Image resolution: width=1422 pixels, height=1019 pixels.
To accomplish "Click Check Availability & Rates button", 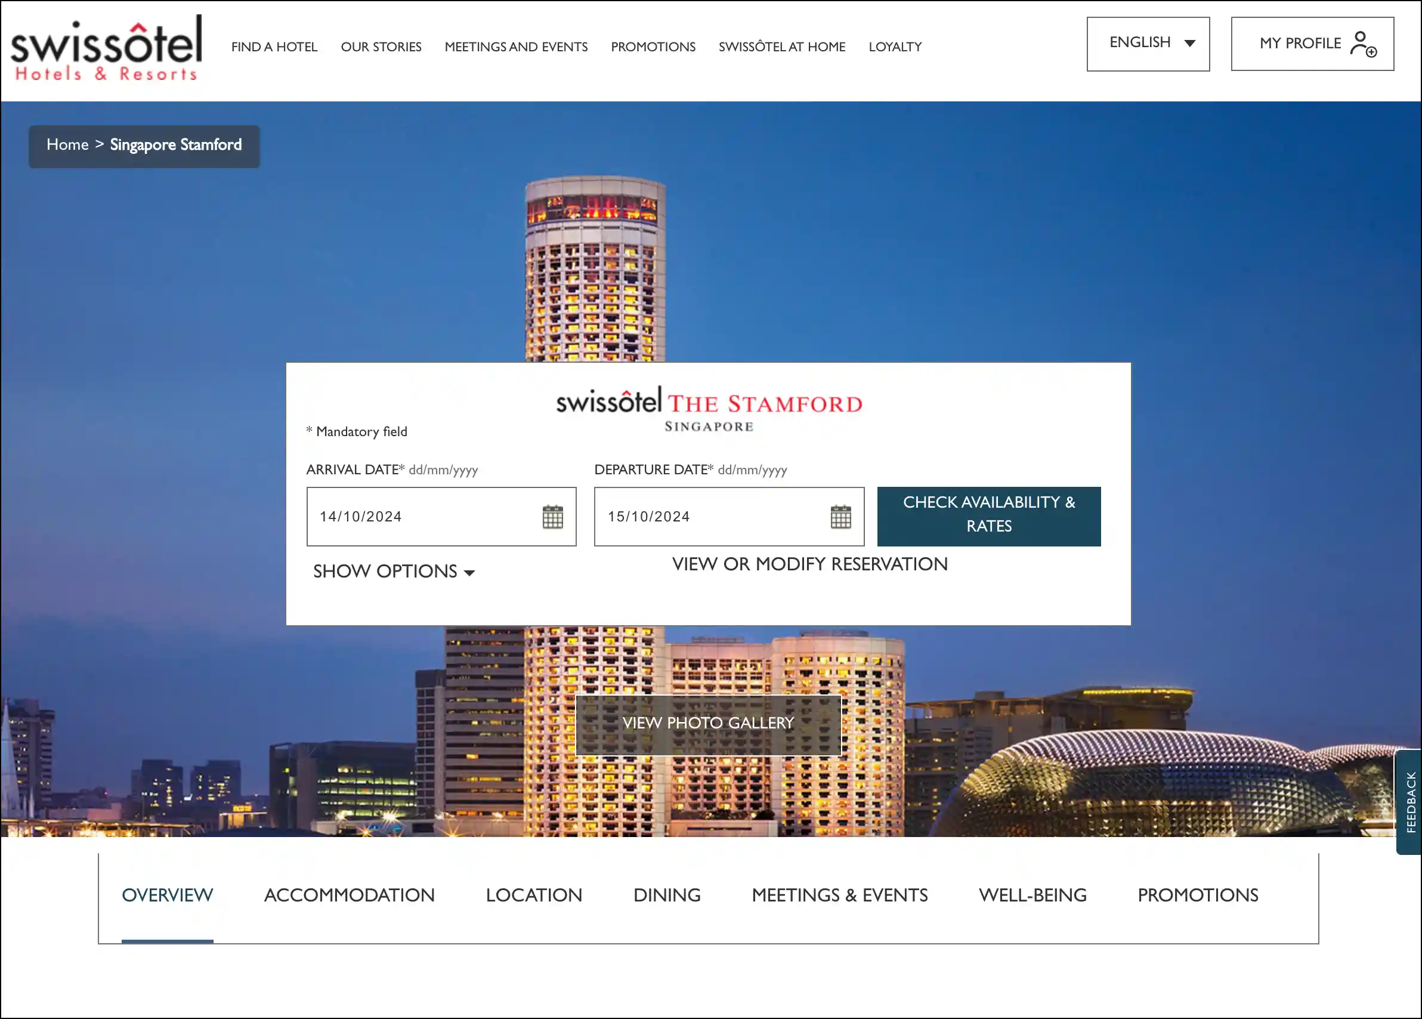I will coord(989,516).
